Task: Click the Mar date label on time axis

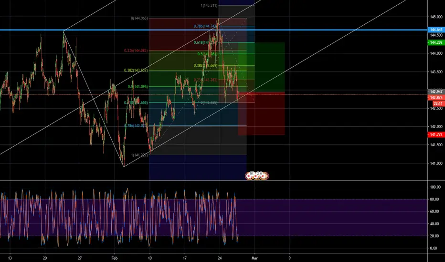Action: pyautogui.click(x=254, y=258)
